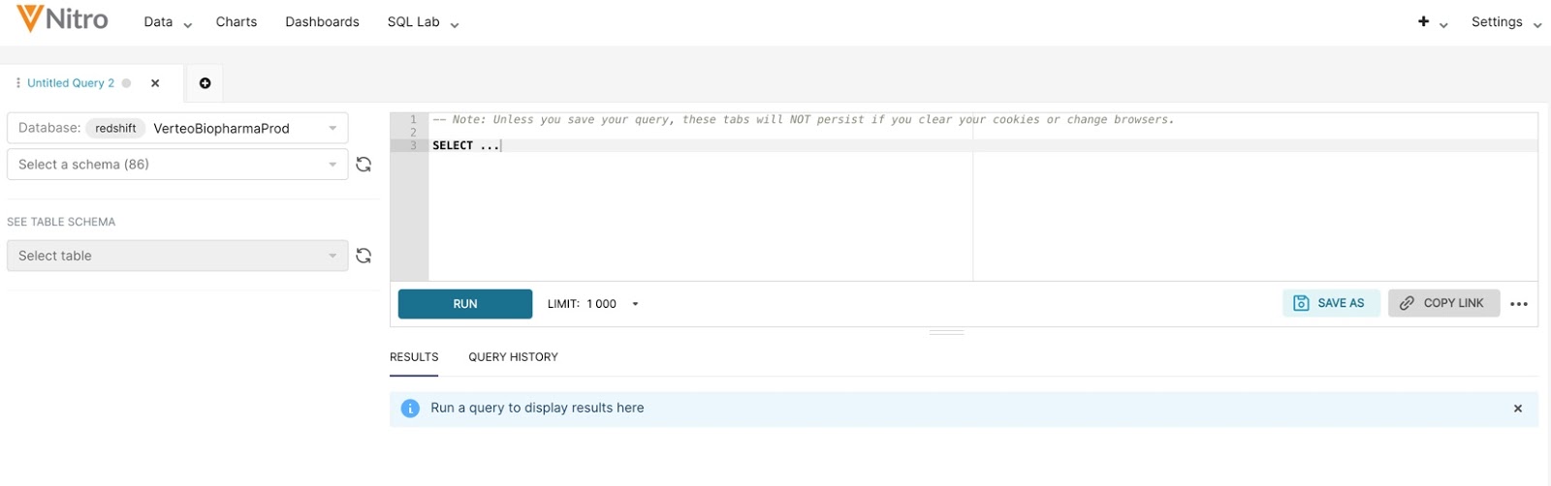Copy the query link
The height and width of the screenshot is (486, 1551).
[x=1442, y=304]
